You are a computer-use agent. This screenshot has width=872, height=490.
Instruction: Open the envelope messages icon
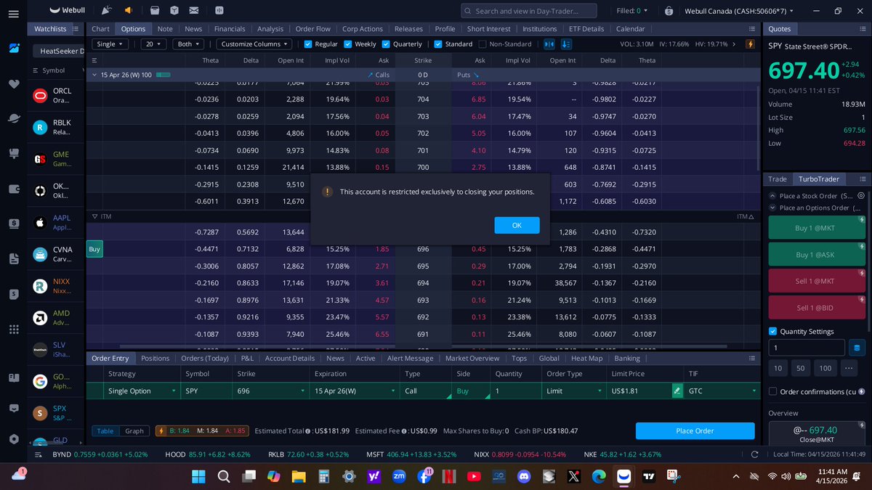click(x=193, y=10)
